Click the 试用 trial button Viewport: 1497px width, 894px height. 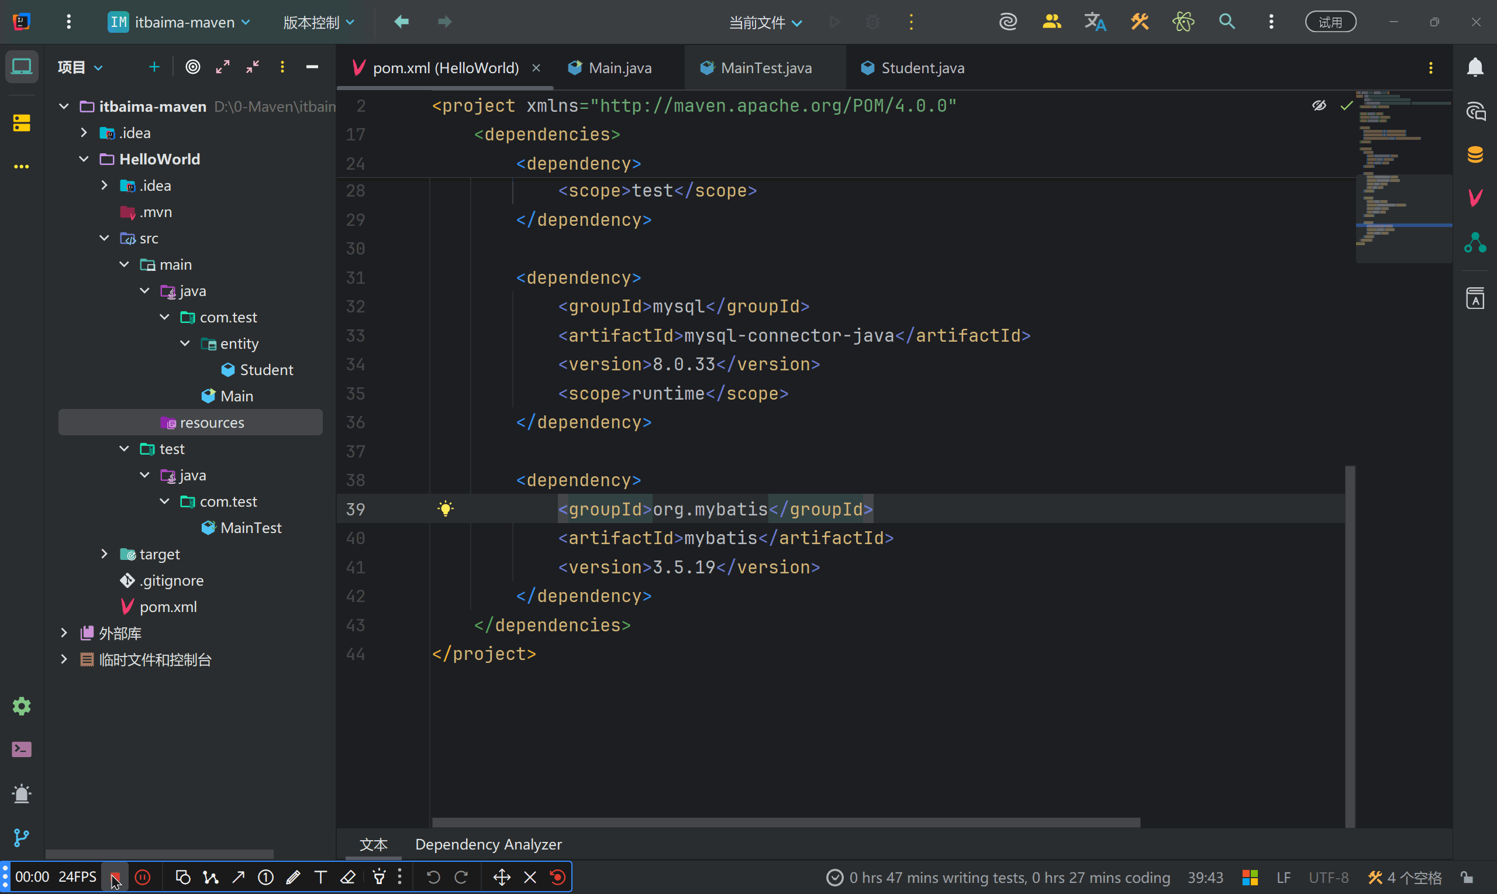1330,22
